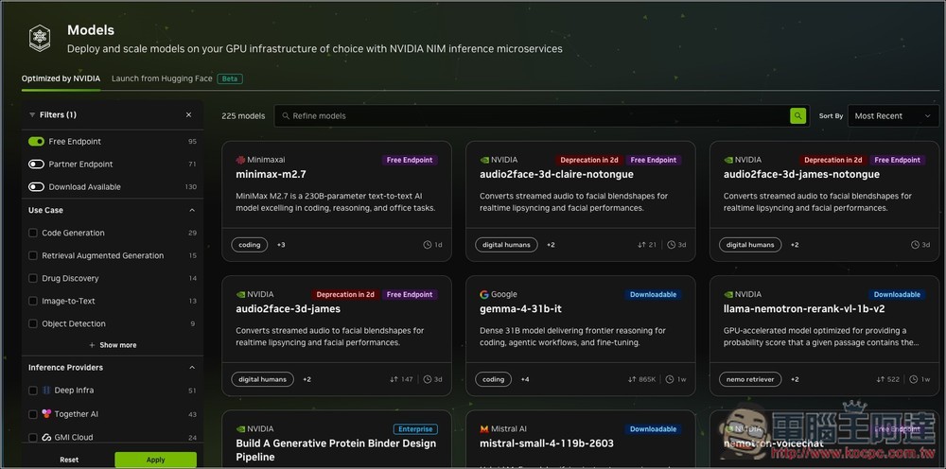Close the Filters panel with X

tap(189, 114)
